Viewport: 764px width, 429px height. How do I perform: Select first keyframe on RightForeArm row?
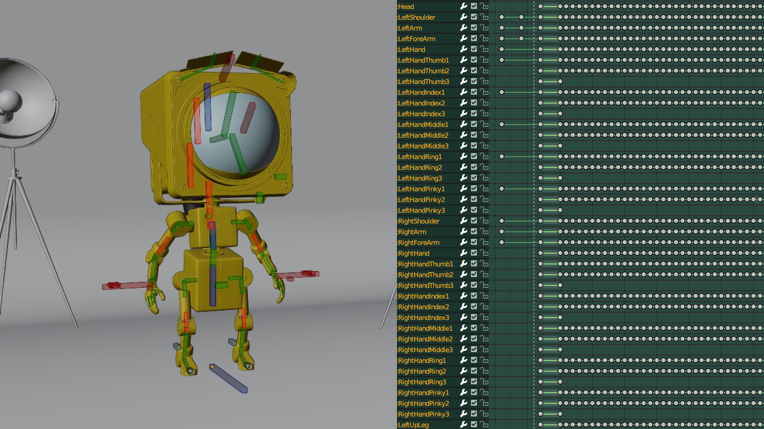(501, 242)
